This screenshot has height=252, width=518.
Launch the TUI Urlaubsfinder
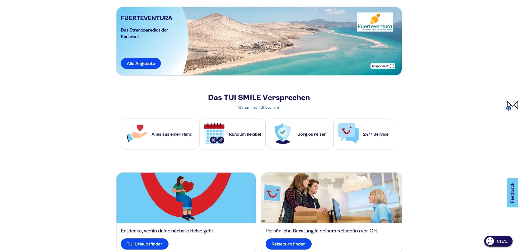(145, 244)
